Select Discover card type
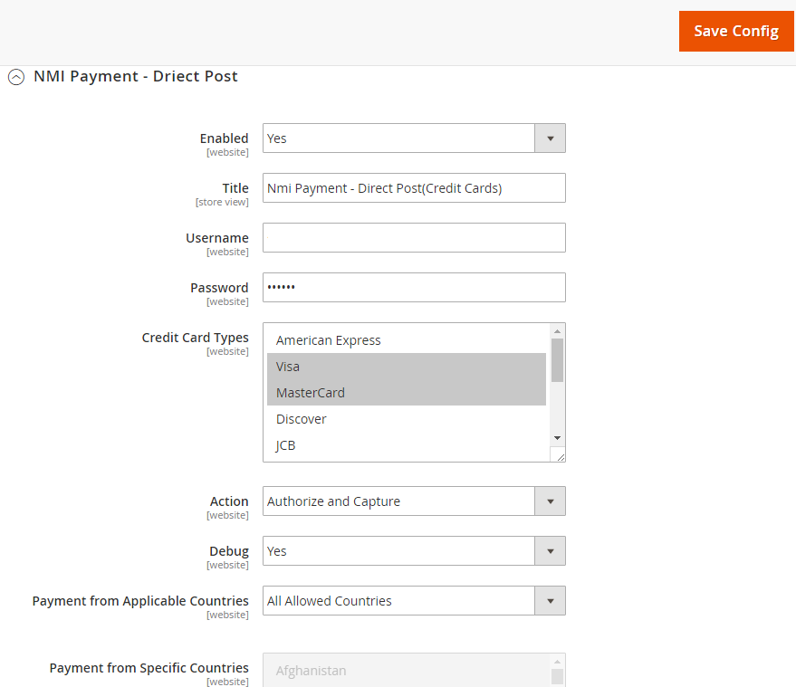The image size is (796, 687). [407, 419]
